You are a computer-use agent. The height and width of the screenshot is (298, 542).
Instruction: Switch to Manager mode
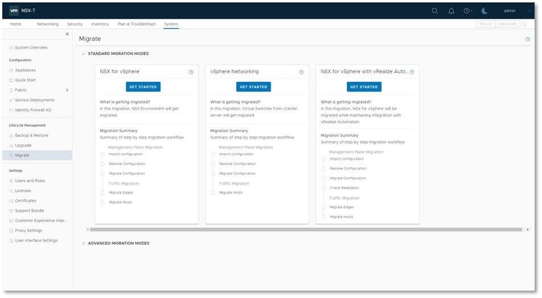(x=507, y=24)
